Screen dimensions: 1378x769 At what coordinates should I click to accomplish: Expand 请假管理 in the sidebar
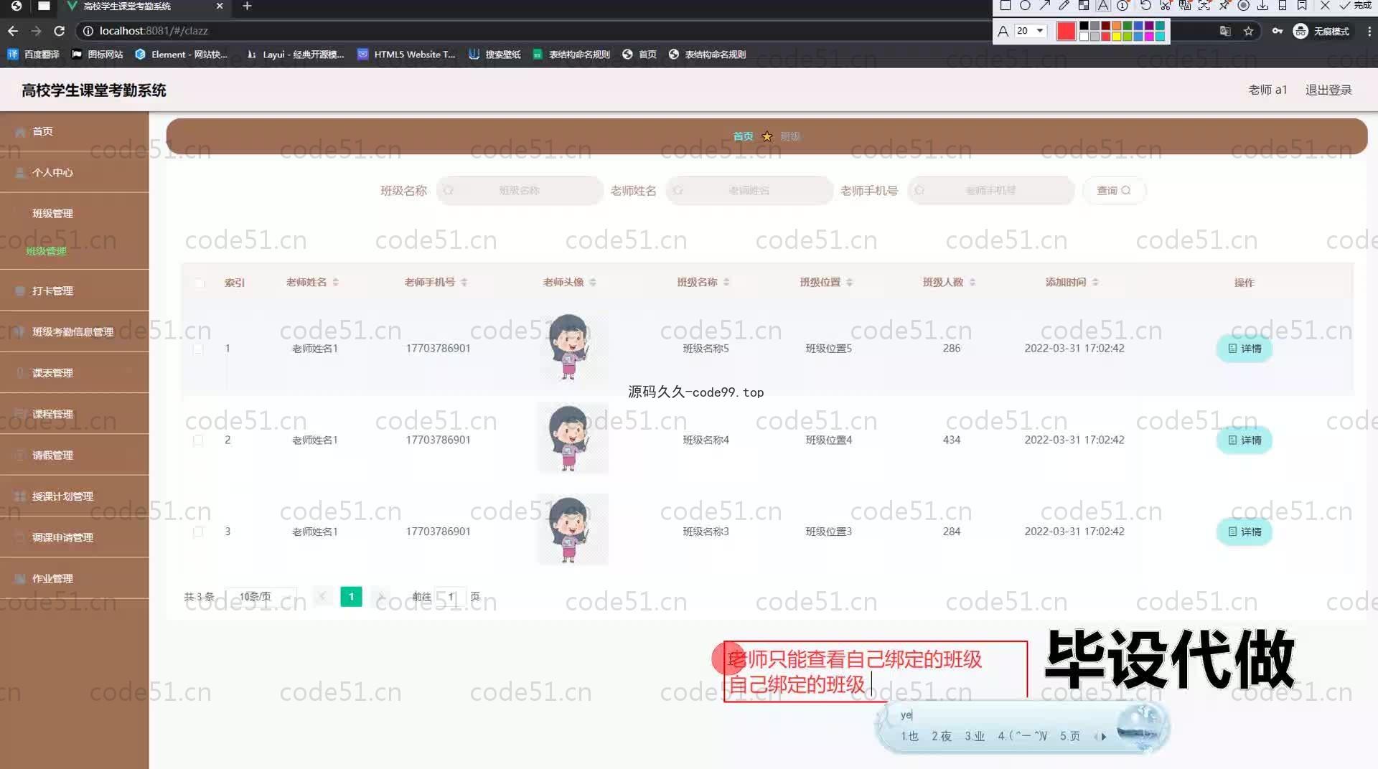pos(75,455)
